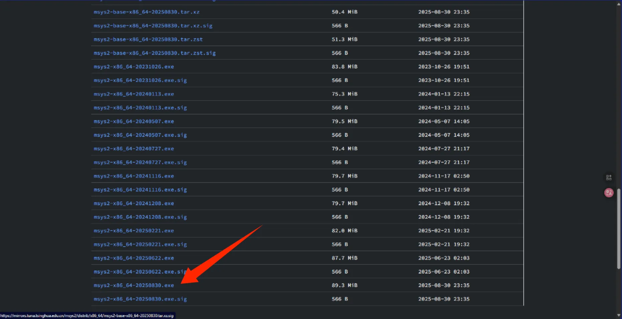The width and height of the screenshot is (622, 319).
Task: Download msys2-x86_64-20250622.exe installer
Action: click(x=134, y=258)
